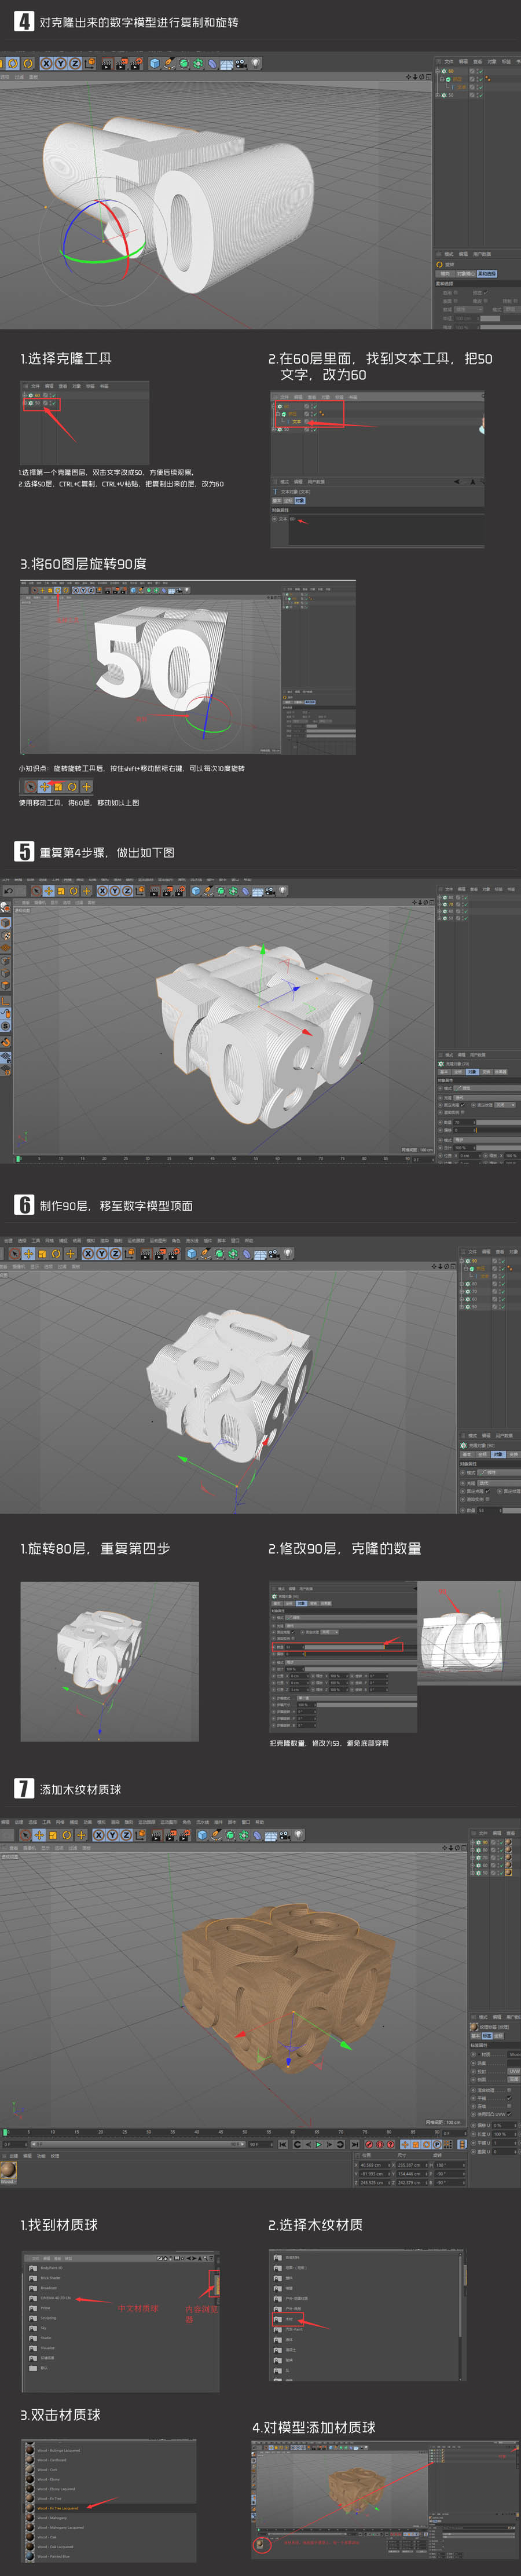Open Camera object icon in step 7 toolbar
Image resolution: width=521 pixels, height=2576 pixels.
(x=284, y=1836)
